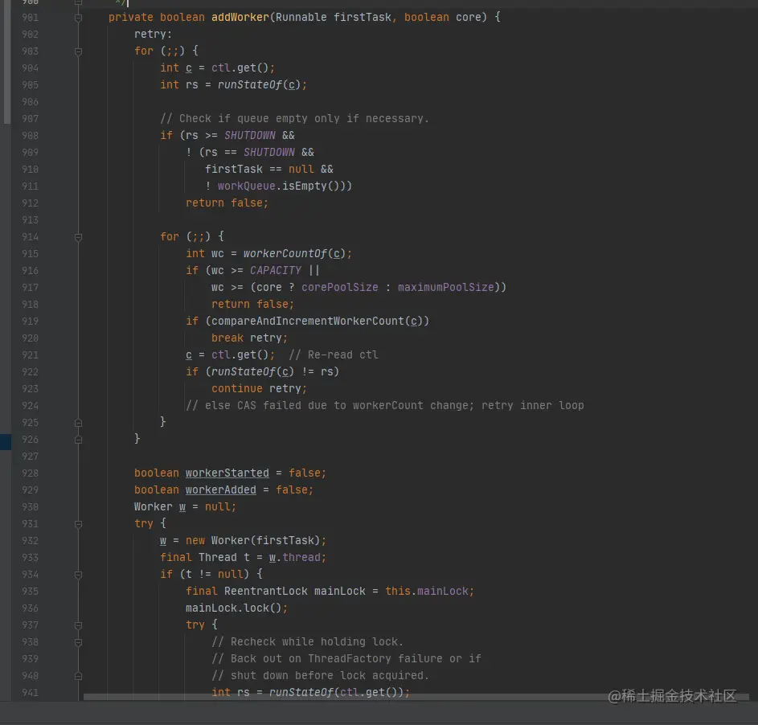This screenshot has height=725, width=758.
Task: Click the addWorker method name
Action: tap(240, 18)
